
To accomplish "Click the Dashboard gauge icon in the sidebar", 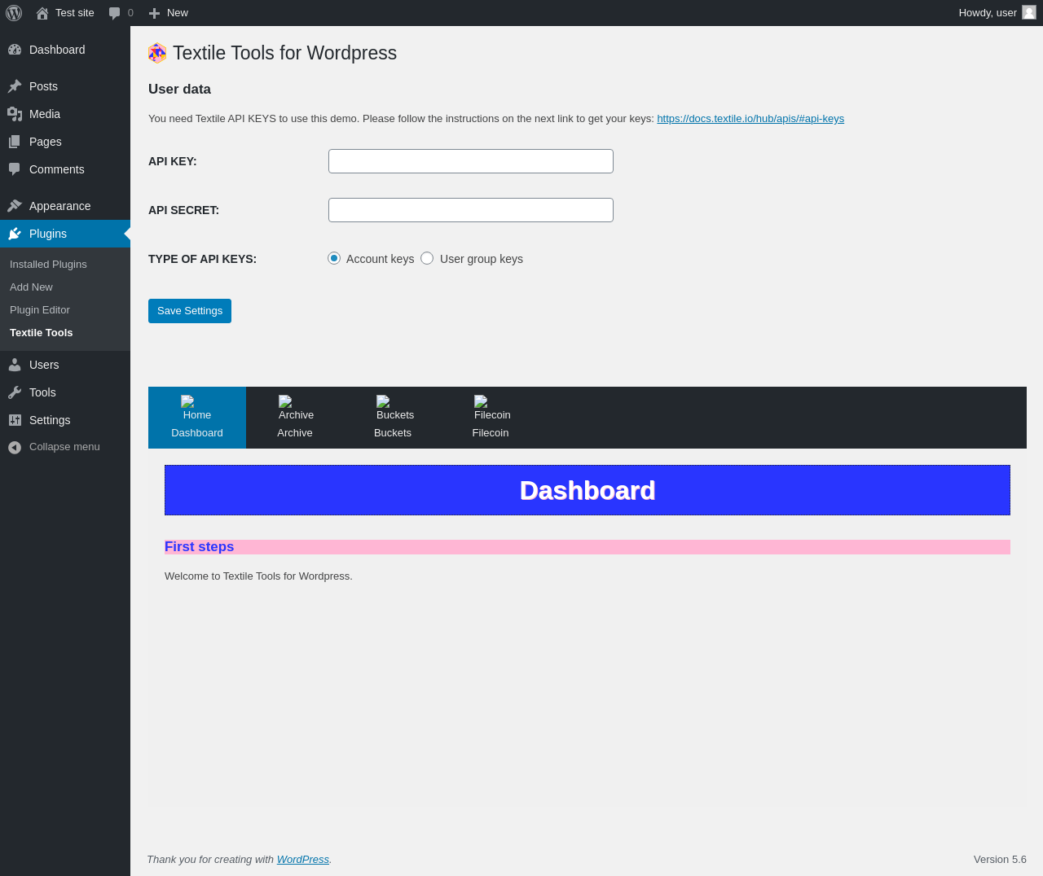I will click(x=15, y=50).
